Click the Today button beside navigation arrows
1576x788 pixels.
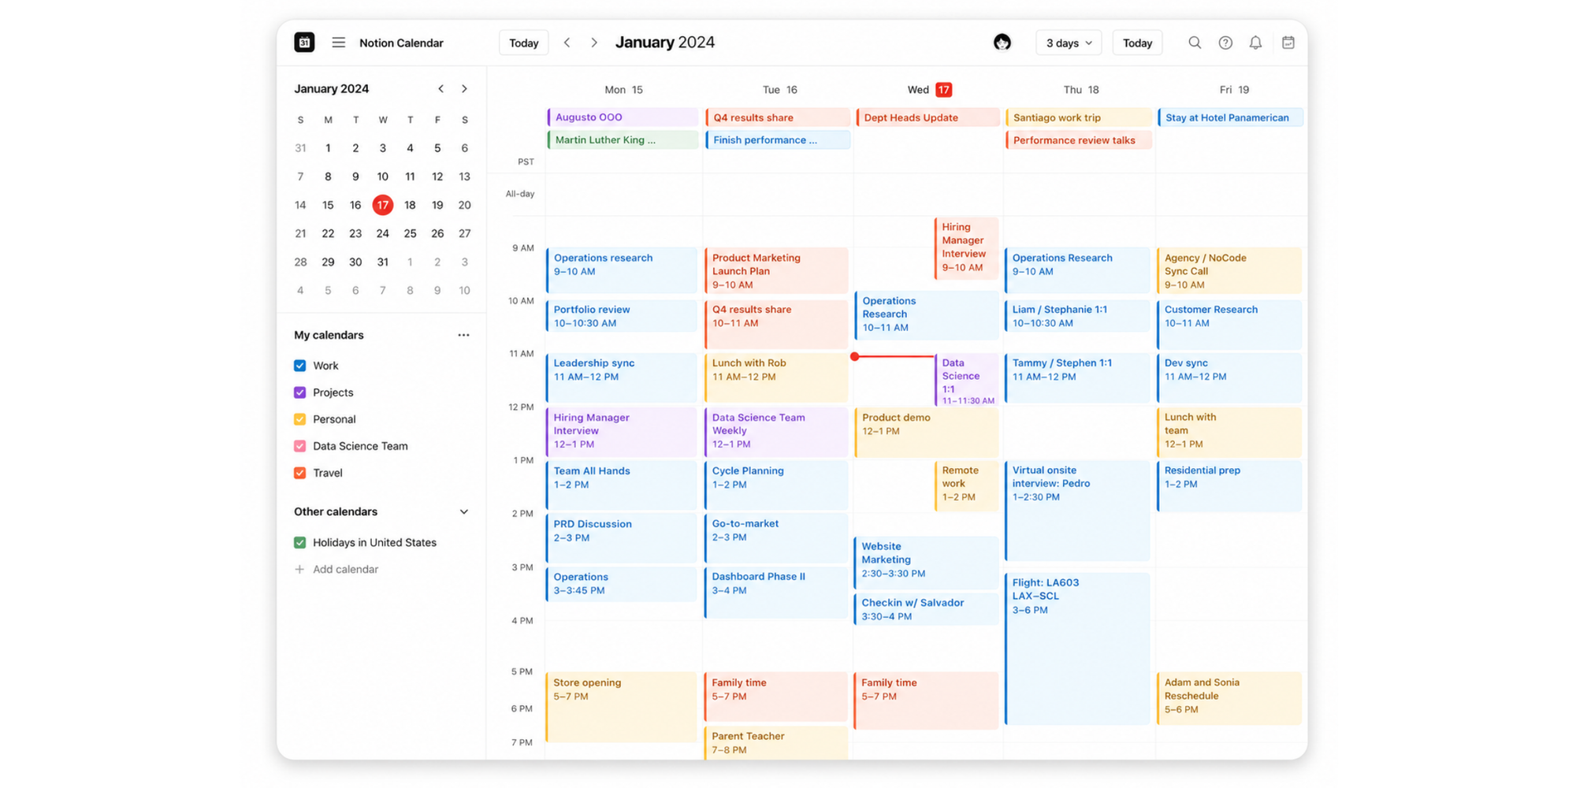pos(524,43)
